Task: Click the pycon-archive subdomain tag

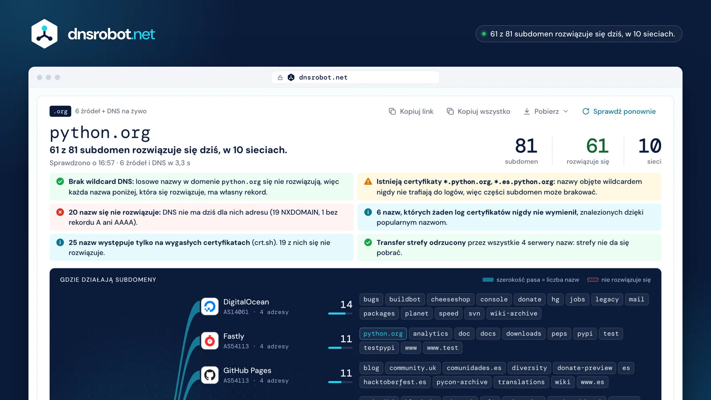Action: (462, 382)
